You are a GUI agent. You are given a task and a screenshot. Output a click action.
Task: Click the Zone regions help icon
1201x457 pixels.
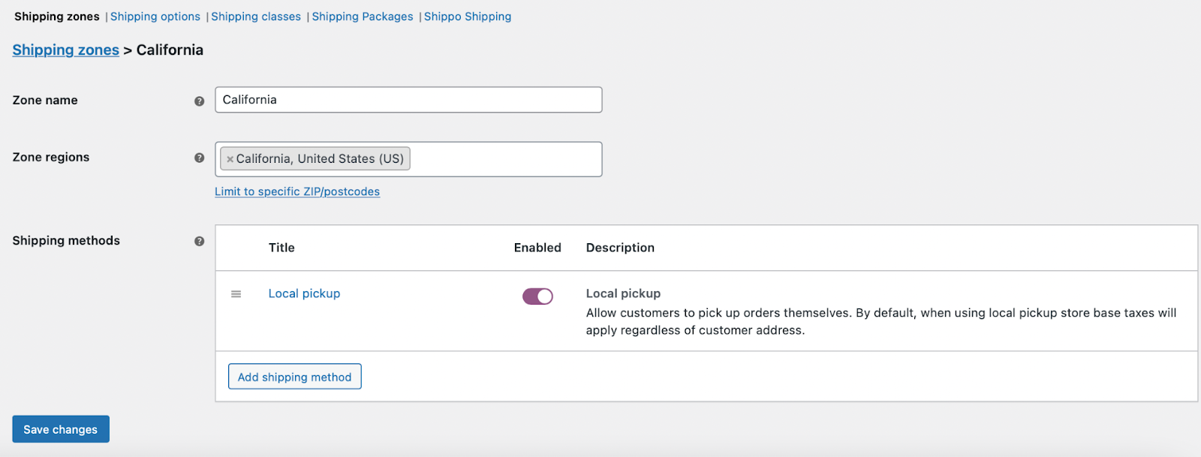(x=199, y=158)
